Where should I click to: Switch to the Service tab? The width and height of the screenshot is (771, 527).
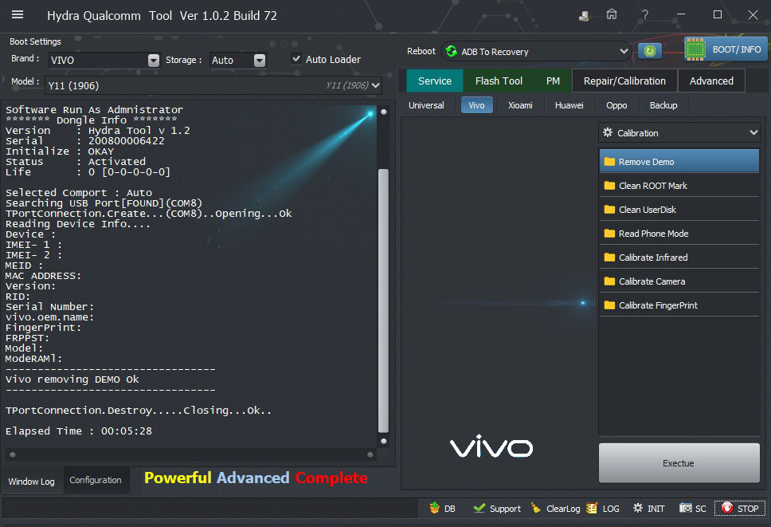point(435,81)
